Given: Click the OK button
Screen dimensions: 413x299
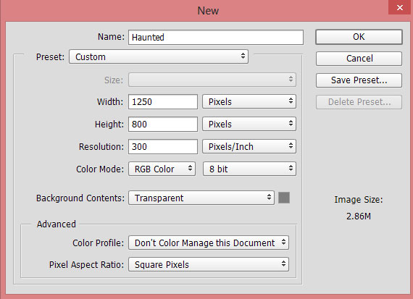Looking at the screenshot, I should (359, 37).
